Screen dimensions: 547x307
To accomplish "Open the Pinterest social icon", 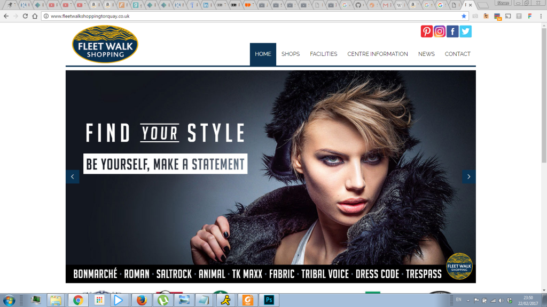I will [x=427, y=31].
